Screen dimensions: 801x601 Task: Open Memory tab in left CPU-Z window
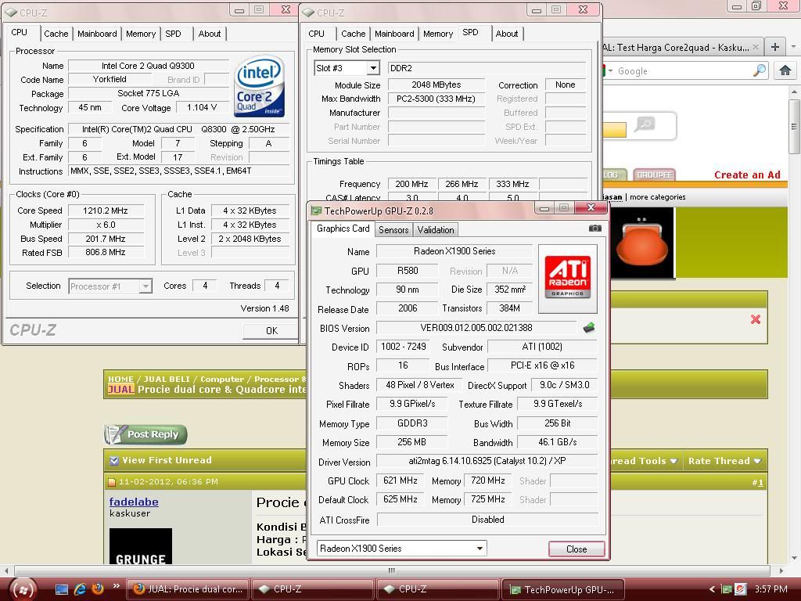141,34
